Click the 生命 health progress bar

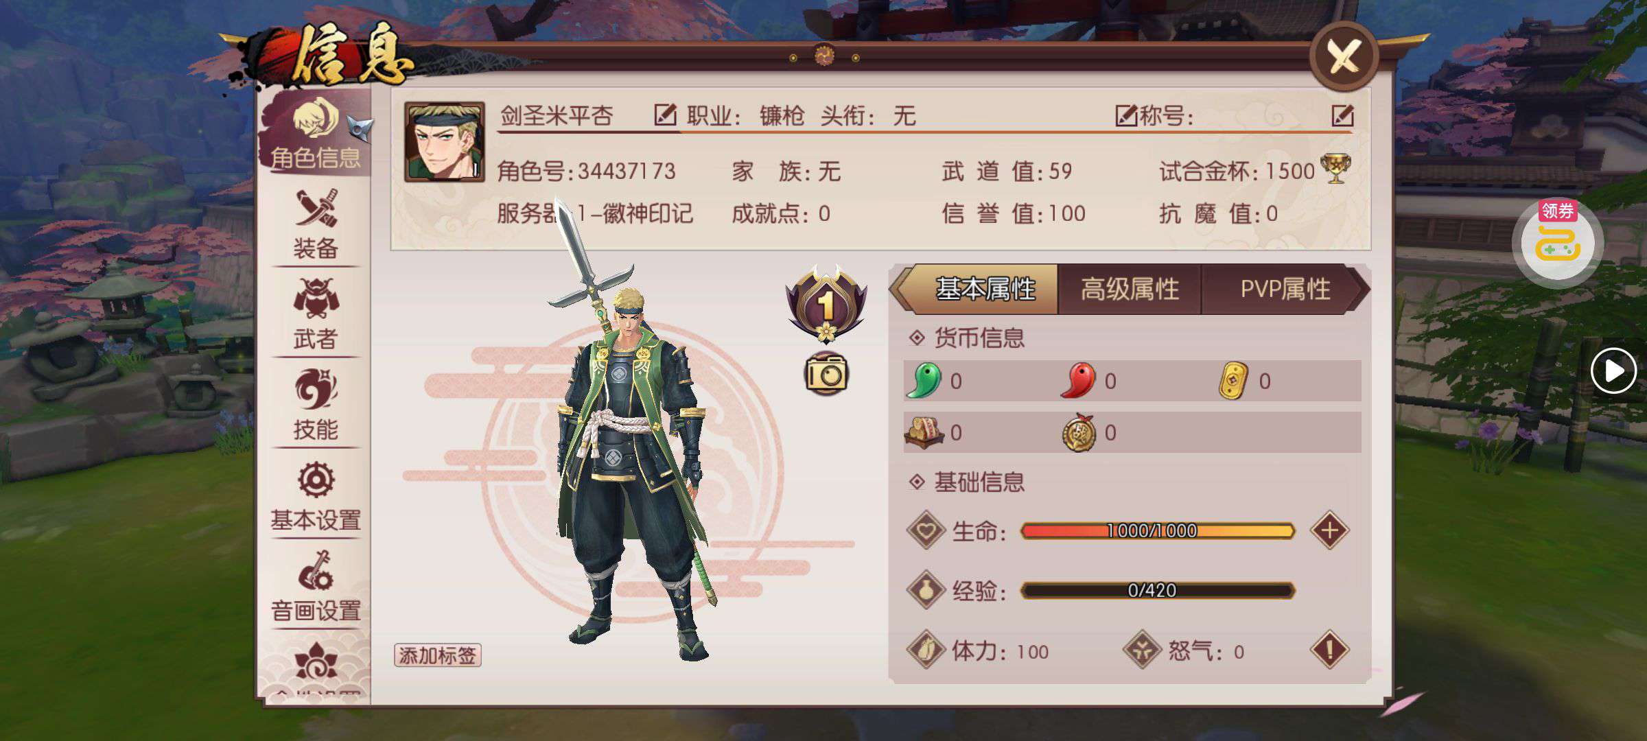click(x=1158, y=530)
